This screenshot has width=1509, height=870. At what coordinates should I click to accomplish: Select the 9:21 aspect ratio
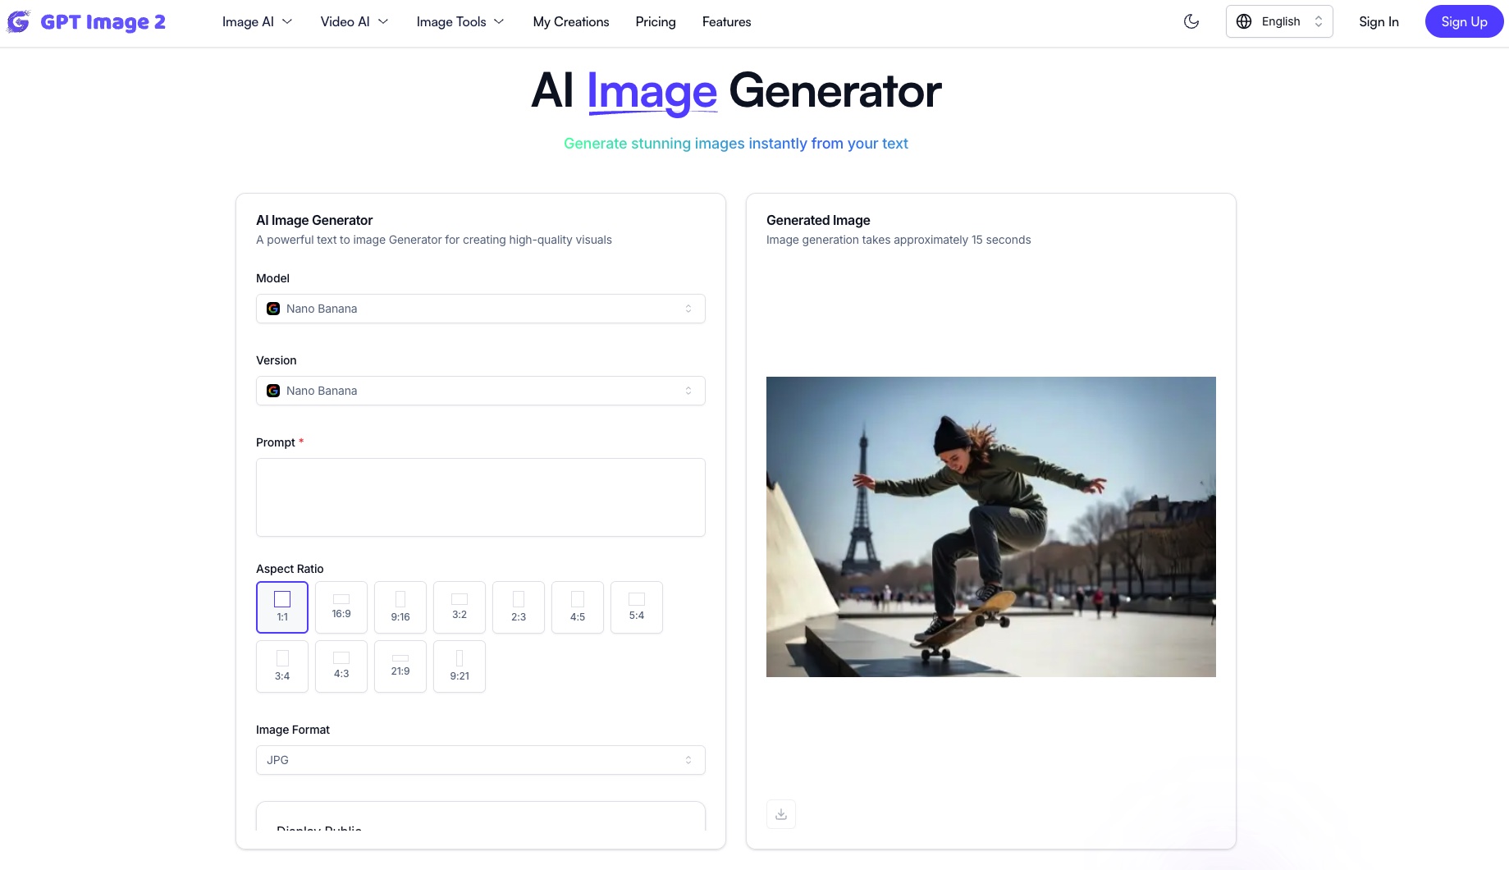(x=460, y=666)
